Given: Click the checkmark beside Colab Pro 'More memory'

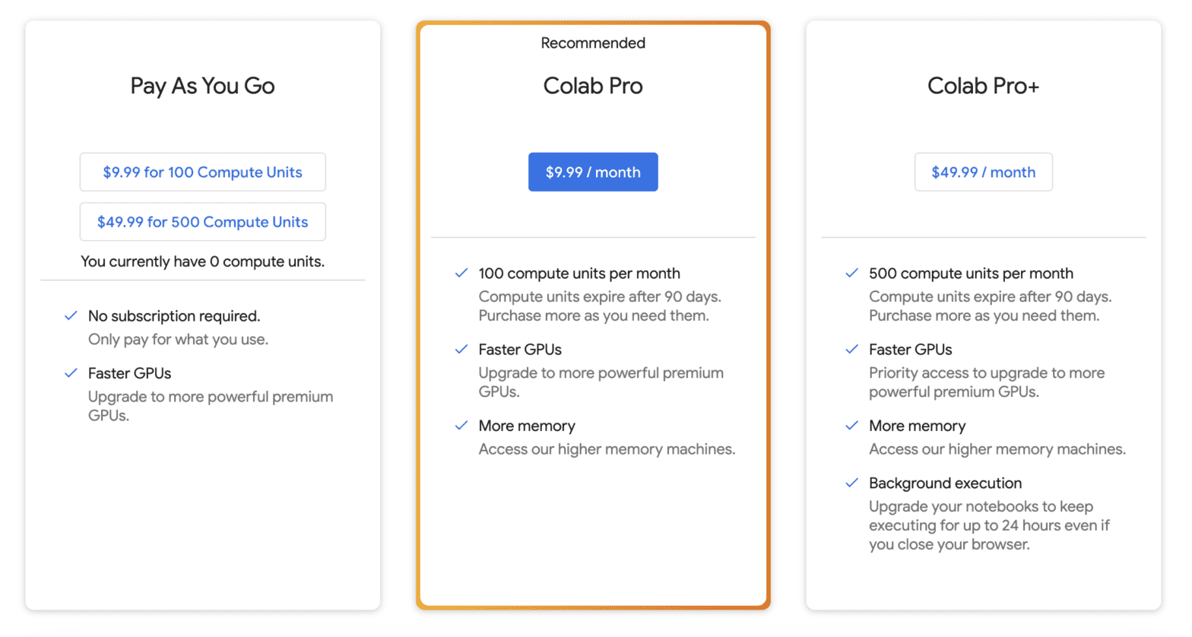Looking at the screenshot, I should point(461,426).
